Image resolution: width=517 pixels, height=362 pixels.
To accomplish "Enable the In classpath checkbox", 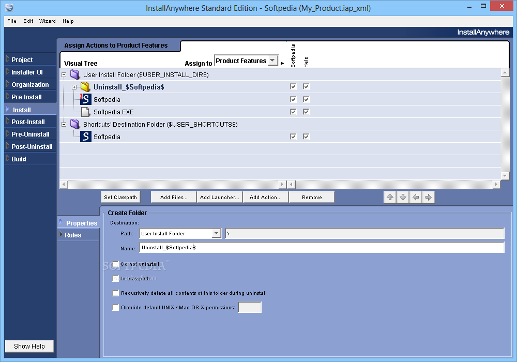I will [116, 279].
